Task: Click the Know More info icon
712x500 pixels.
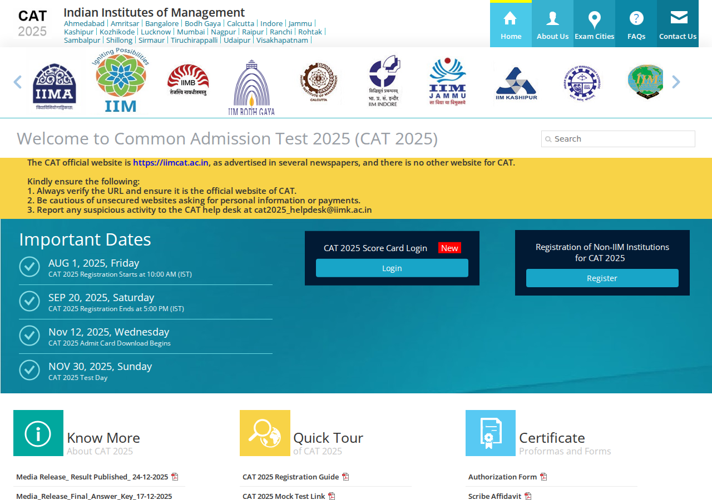Action: [x=38, y=433]
